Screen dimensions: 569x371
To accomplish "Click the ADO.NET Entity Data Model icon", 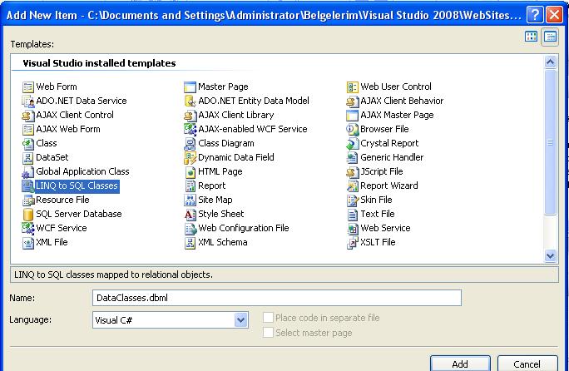I will [190, 101].
